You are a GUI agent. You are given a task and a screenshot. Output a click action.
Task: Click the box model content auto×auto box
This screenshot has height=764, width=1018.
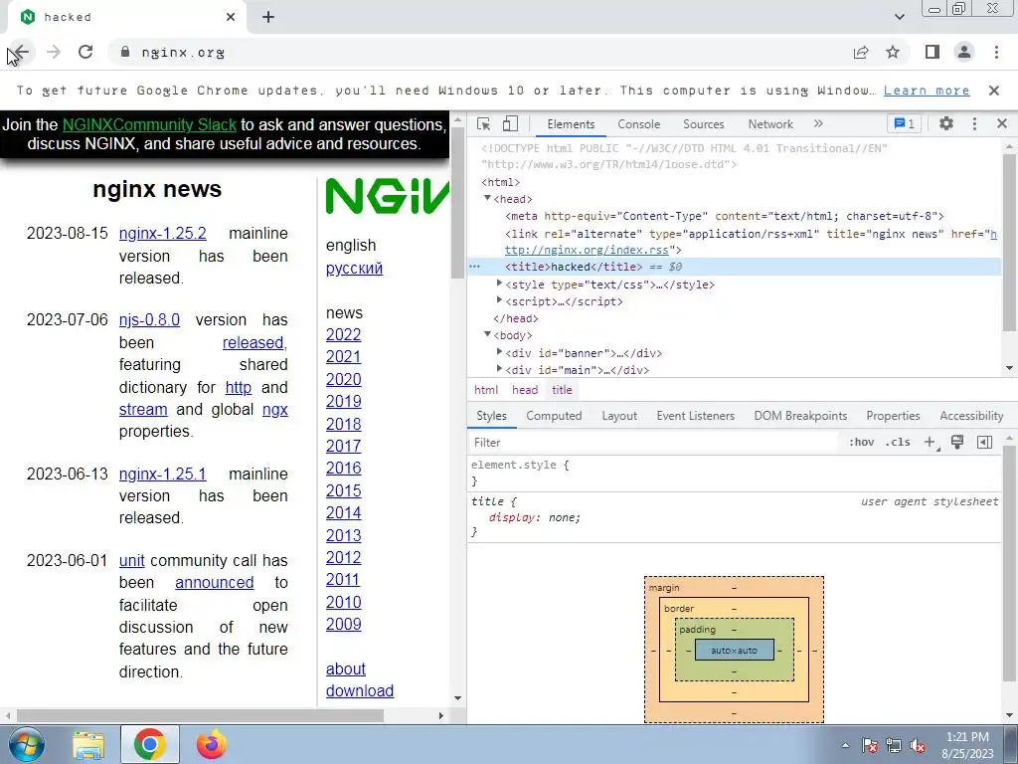pos(735,650)
